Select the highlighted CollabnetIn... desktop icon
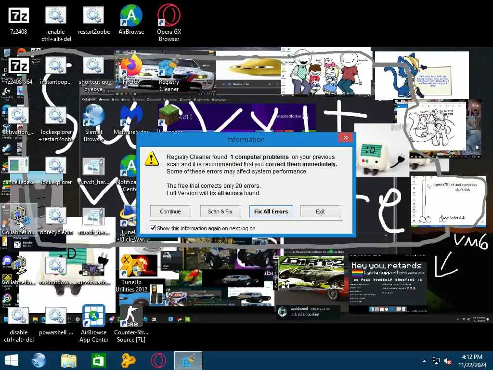493x370 pixels. tap(19, 220)
